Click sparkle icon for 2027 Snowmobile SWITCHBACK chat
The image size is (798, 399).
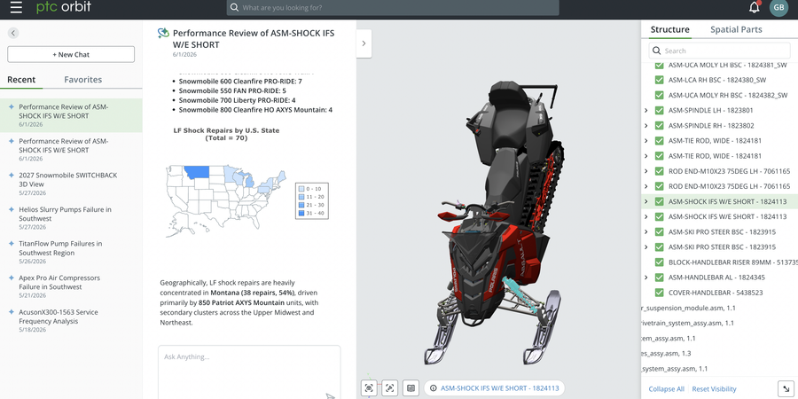12,175
